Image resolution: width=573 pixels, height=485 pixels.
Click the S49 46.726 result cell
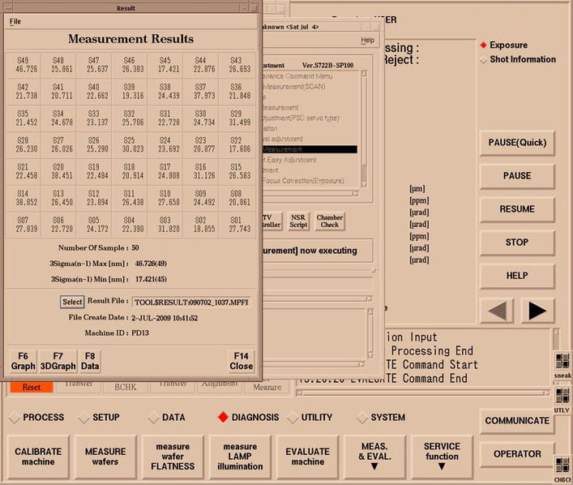[x=23, y=64]
